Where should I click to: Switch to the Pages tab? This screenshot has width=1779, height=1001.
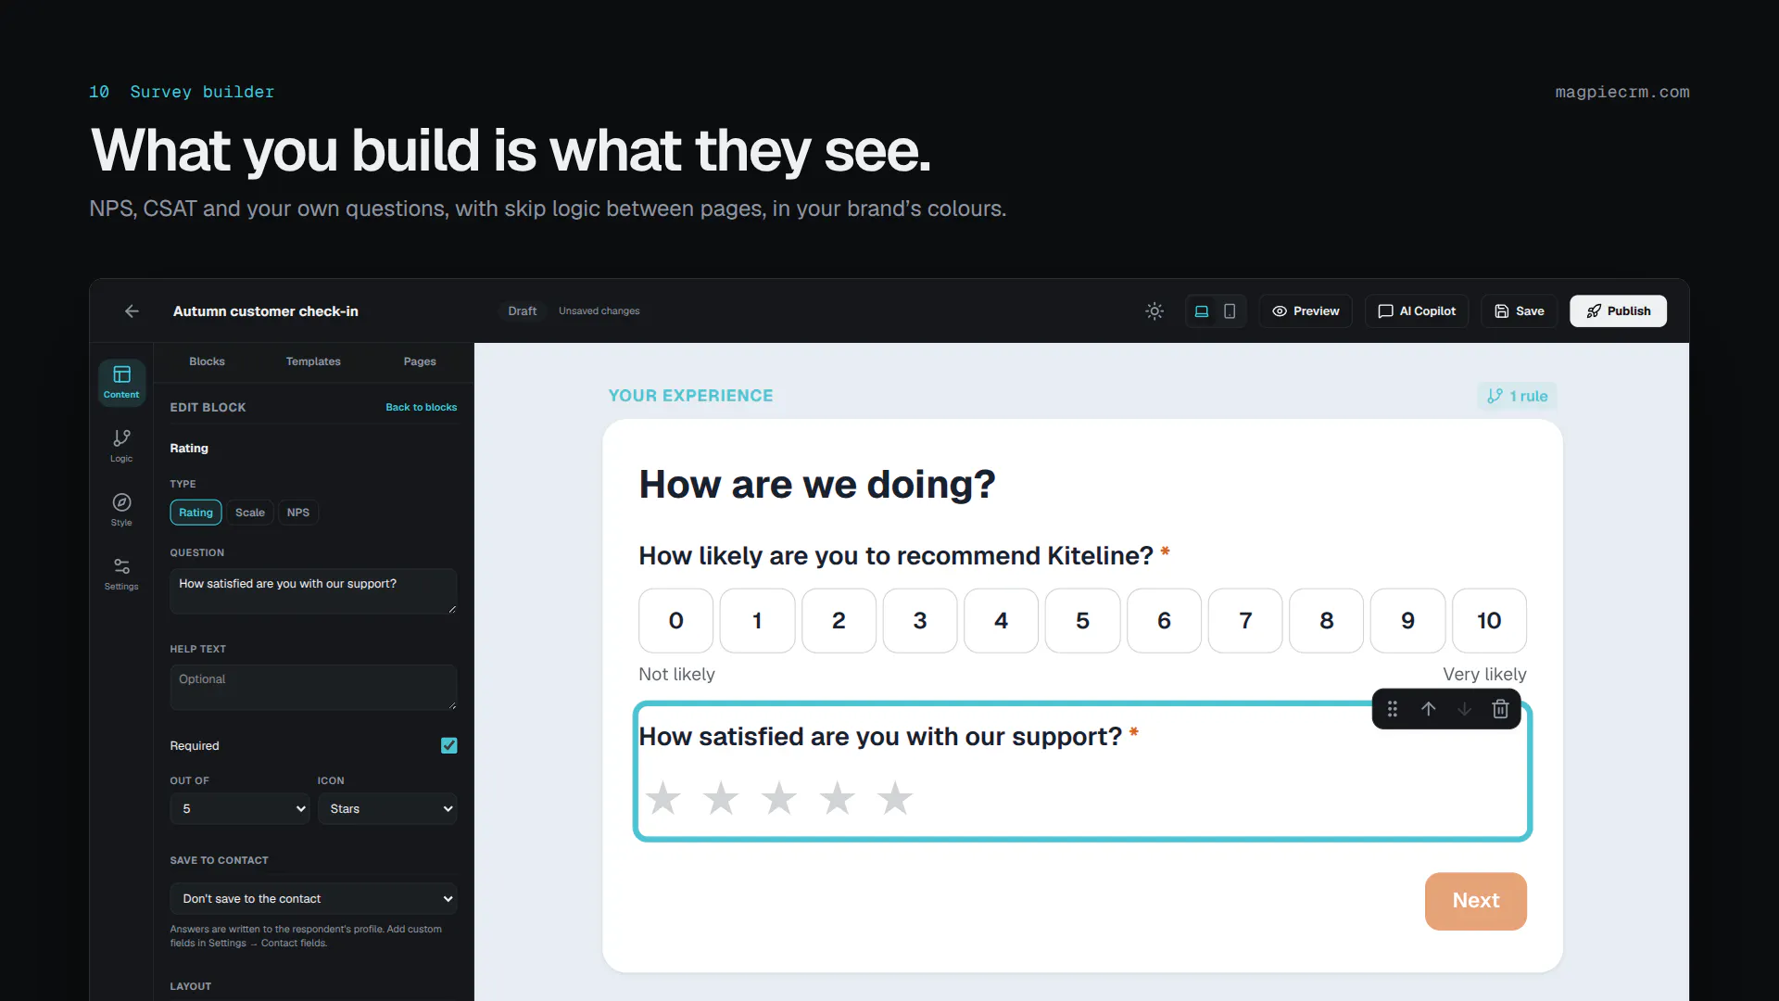tap(420, 361)
